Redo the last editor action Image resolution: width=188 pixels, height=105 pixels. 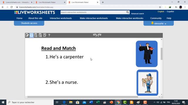point(99,35)
